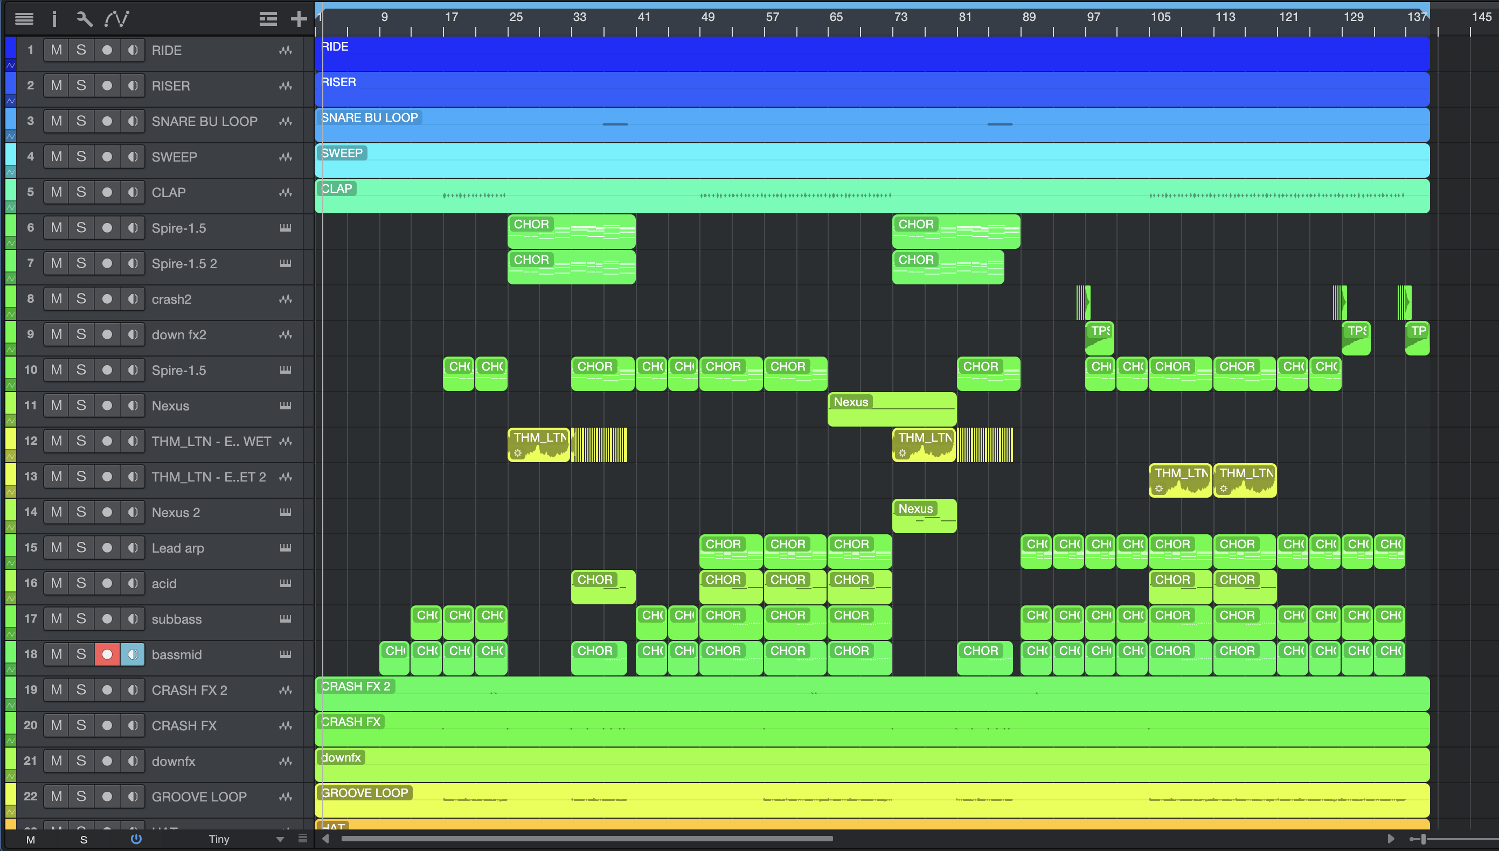The image size is (1499, 851).
Task: Expand automation lane of RIDE track
Action: click(11, 66)
